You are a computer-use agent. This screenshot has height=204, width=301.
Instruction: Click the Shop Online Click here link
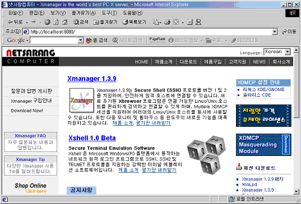(x=36, y=191)
